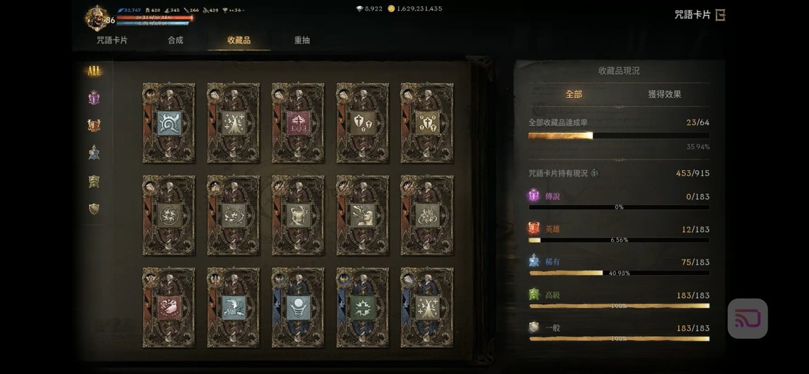The height and width of the screenshot is (374, 809).
Task: Filter by purple Legendary rarity icon
Action: pyautogui.click(x=94, y=98)
